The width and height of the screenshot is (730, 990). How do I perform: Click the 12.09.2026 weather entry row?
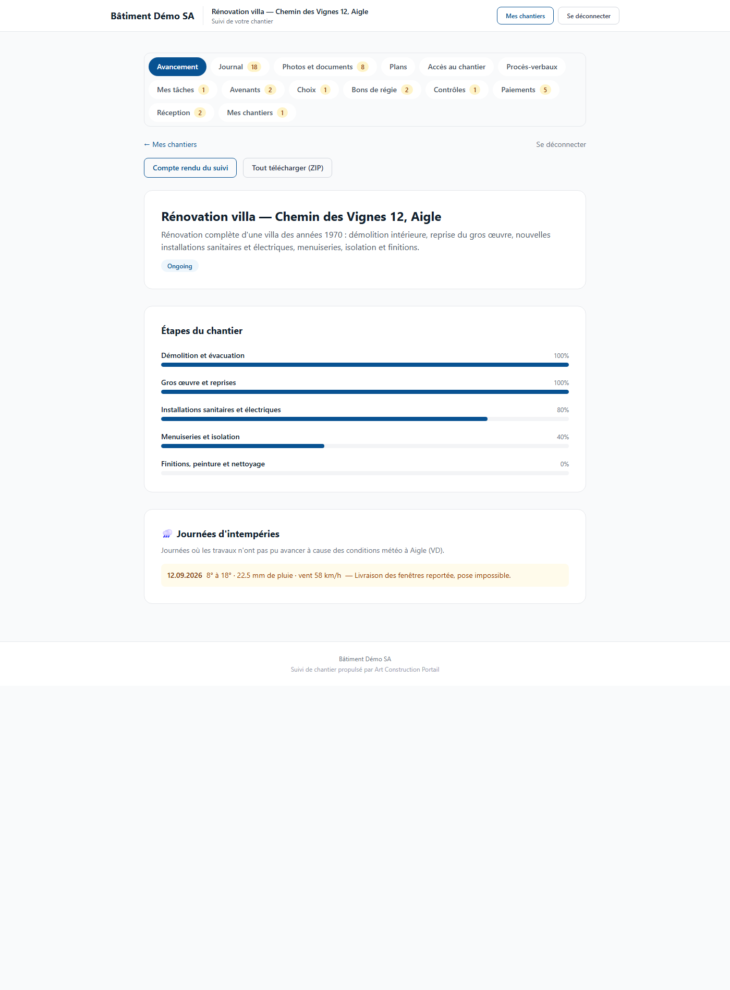[365, 575]
